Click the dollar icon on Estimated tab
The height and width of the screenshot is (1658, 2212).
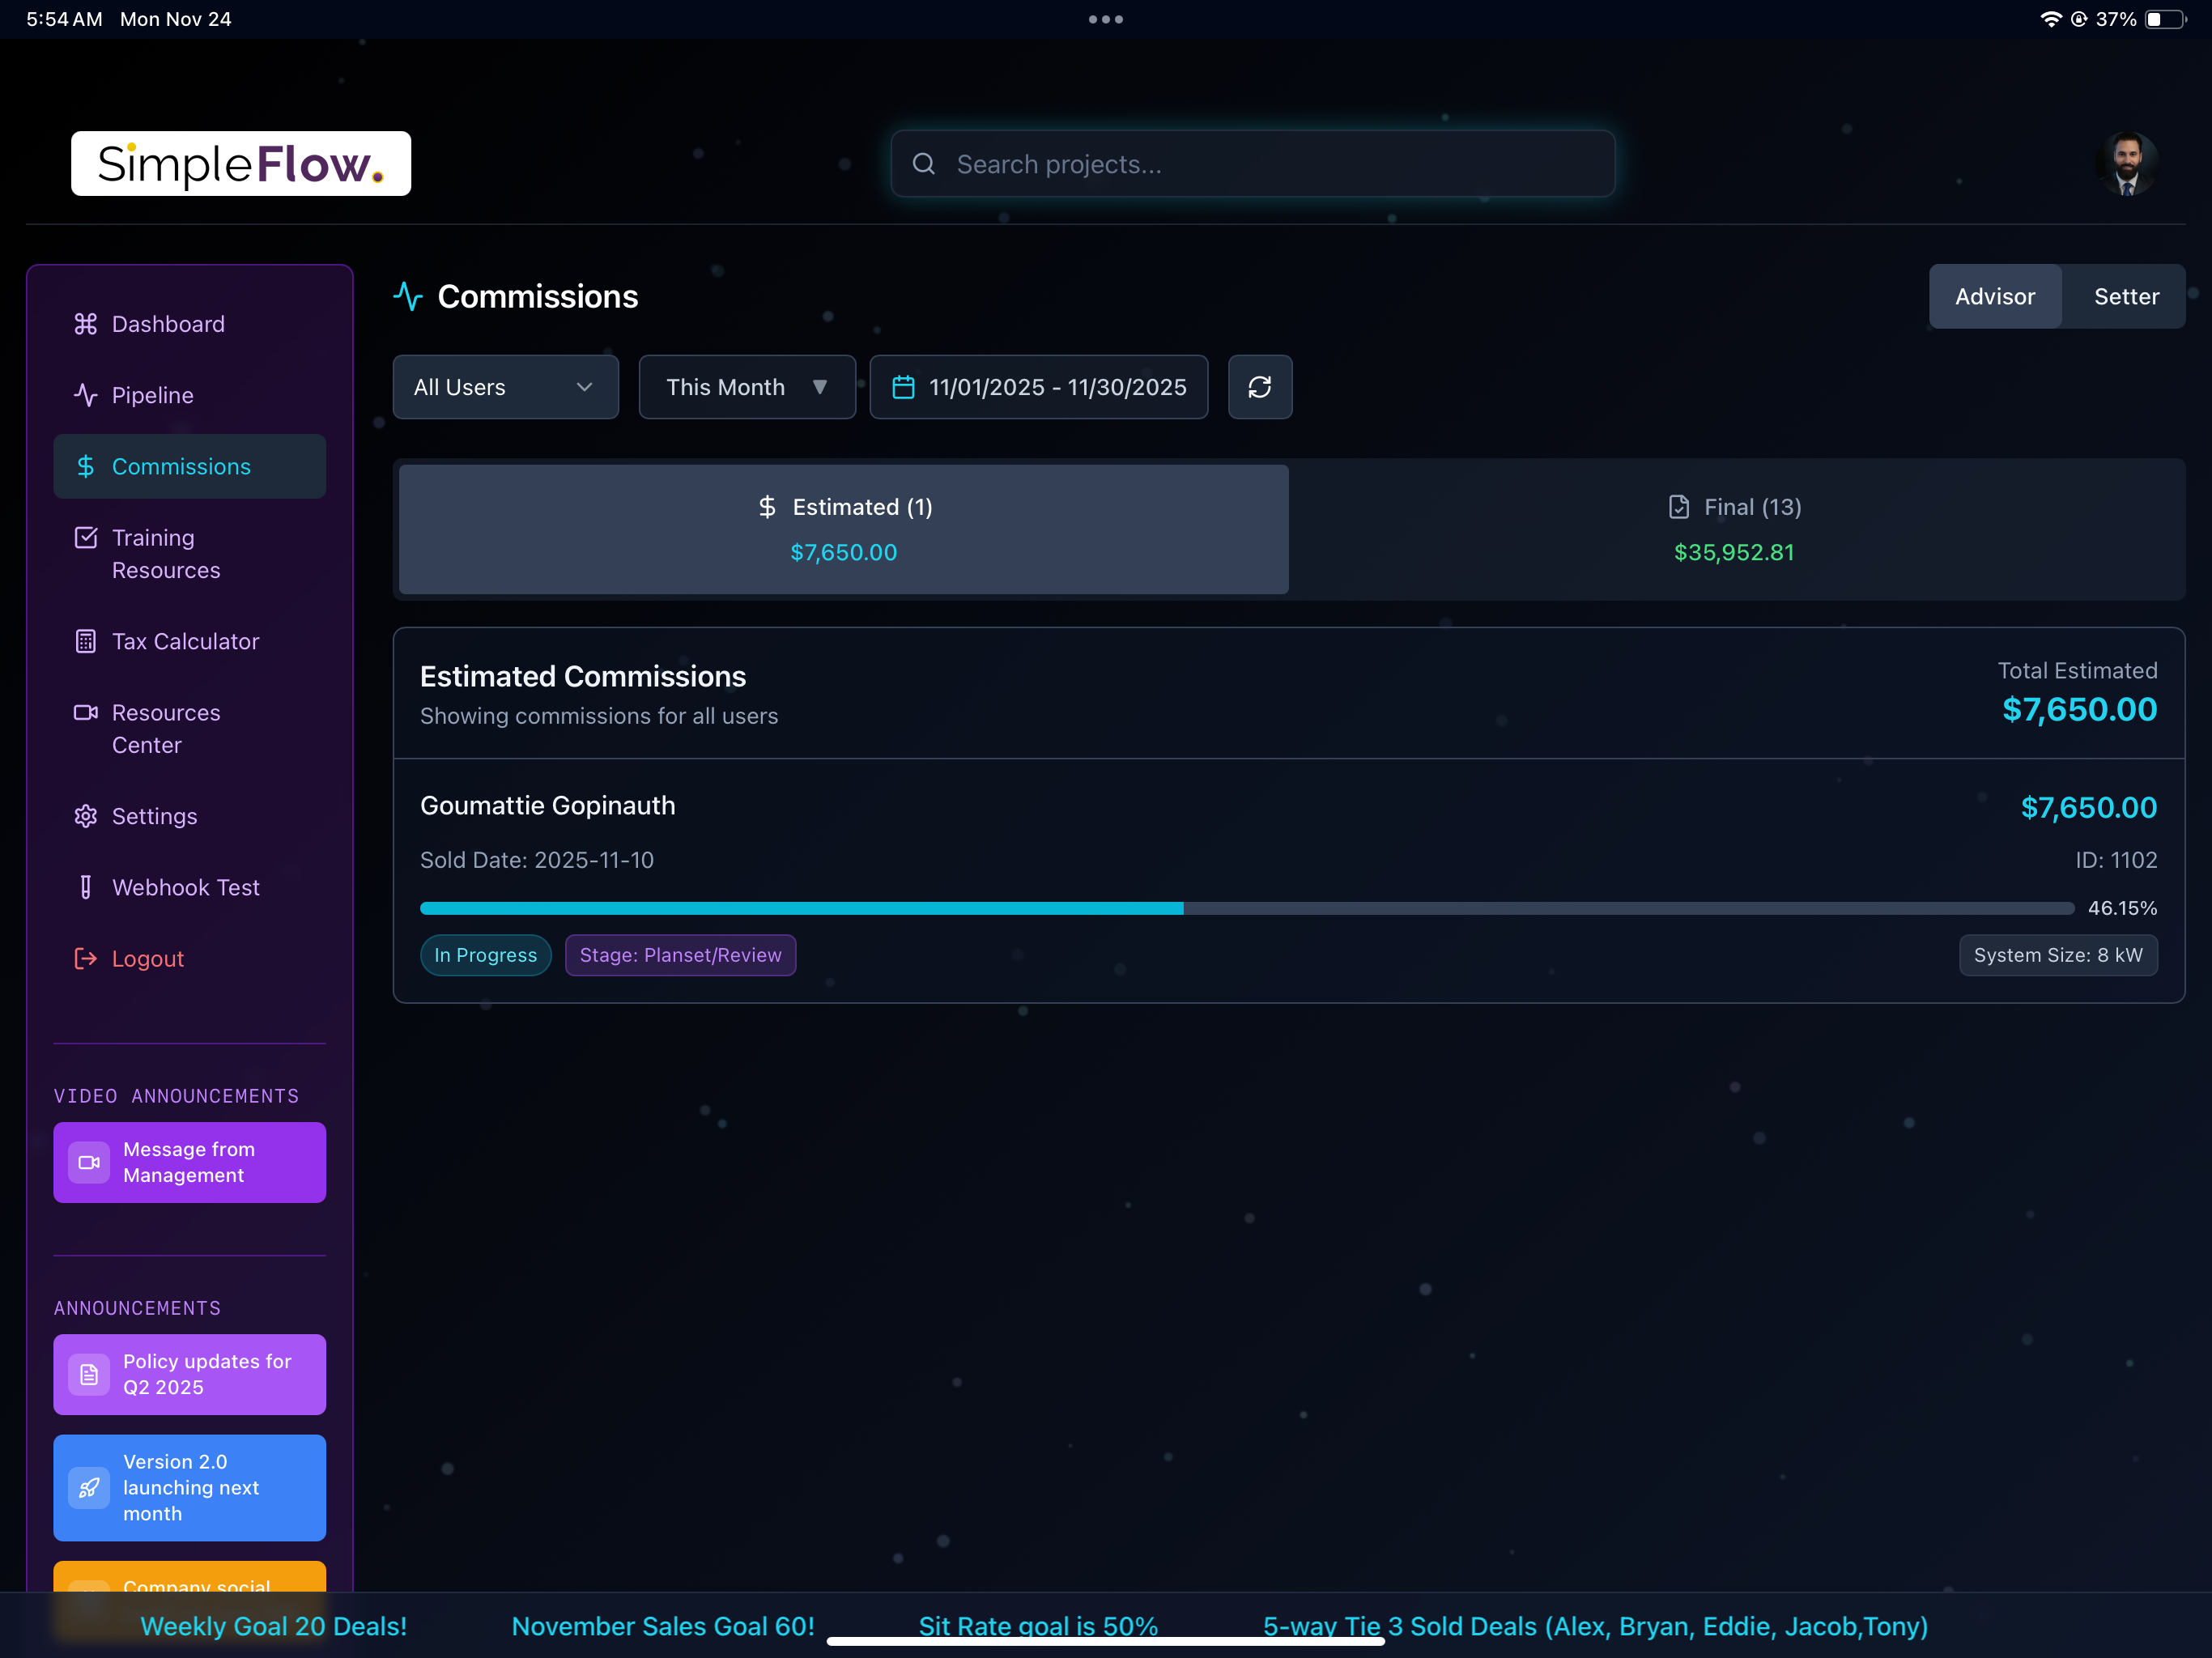(x=767, y=507)
